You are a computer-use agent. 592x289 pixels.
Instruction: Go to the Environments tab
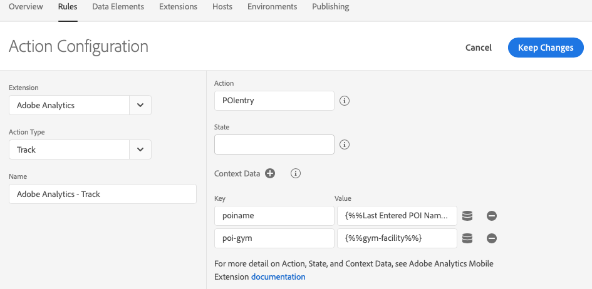(272, 7)
